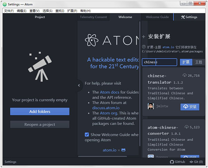Click the question mark help icon
Viewport: 208px width, 168px height.
pyautogui.click(x=144, y=47)
